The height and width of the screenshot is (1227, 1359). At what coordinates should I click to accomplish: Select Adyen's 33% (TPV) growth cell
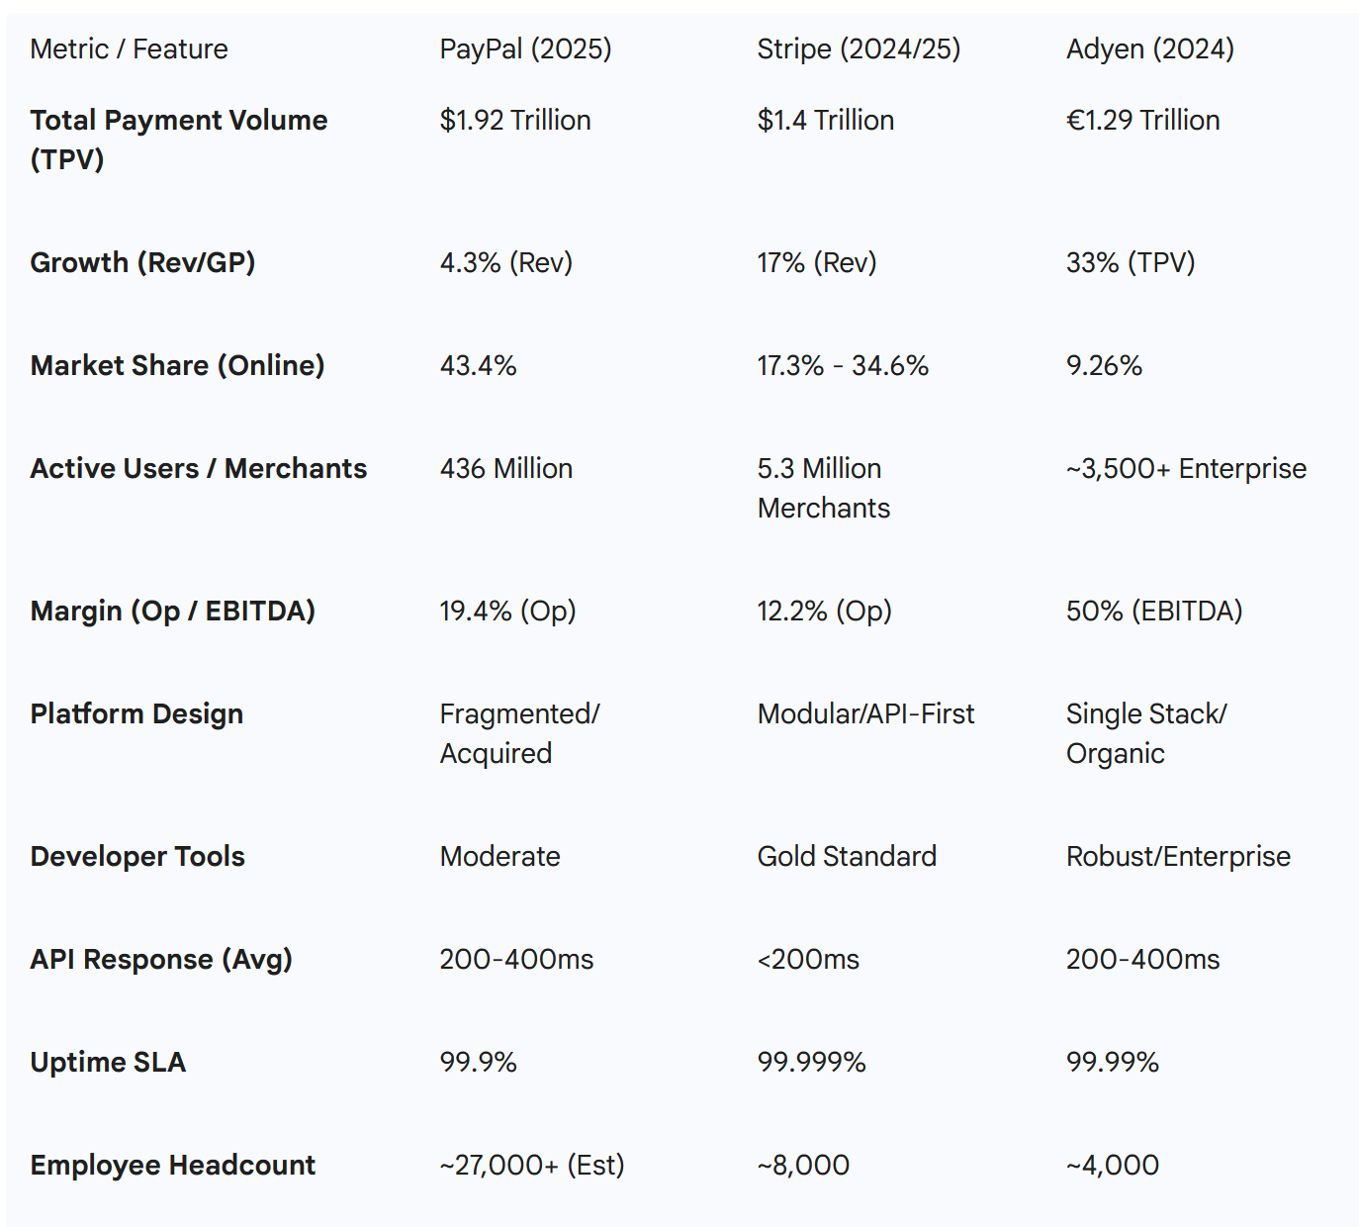click(1131, 262)
